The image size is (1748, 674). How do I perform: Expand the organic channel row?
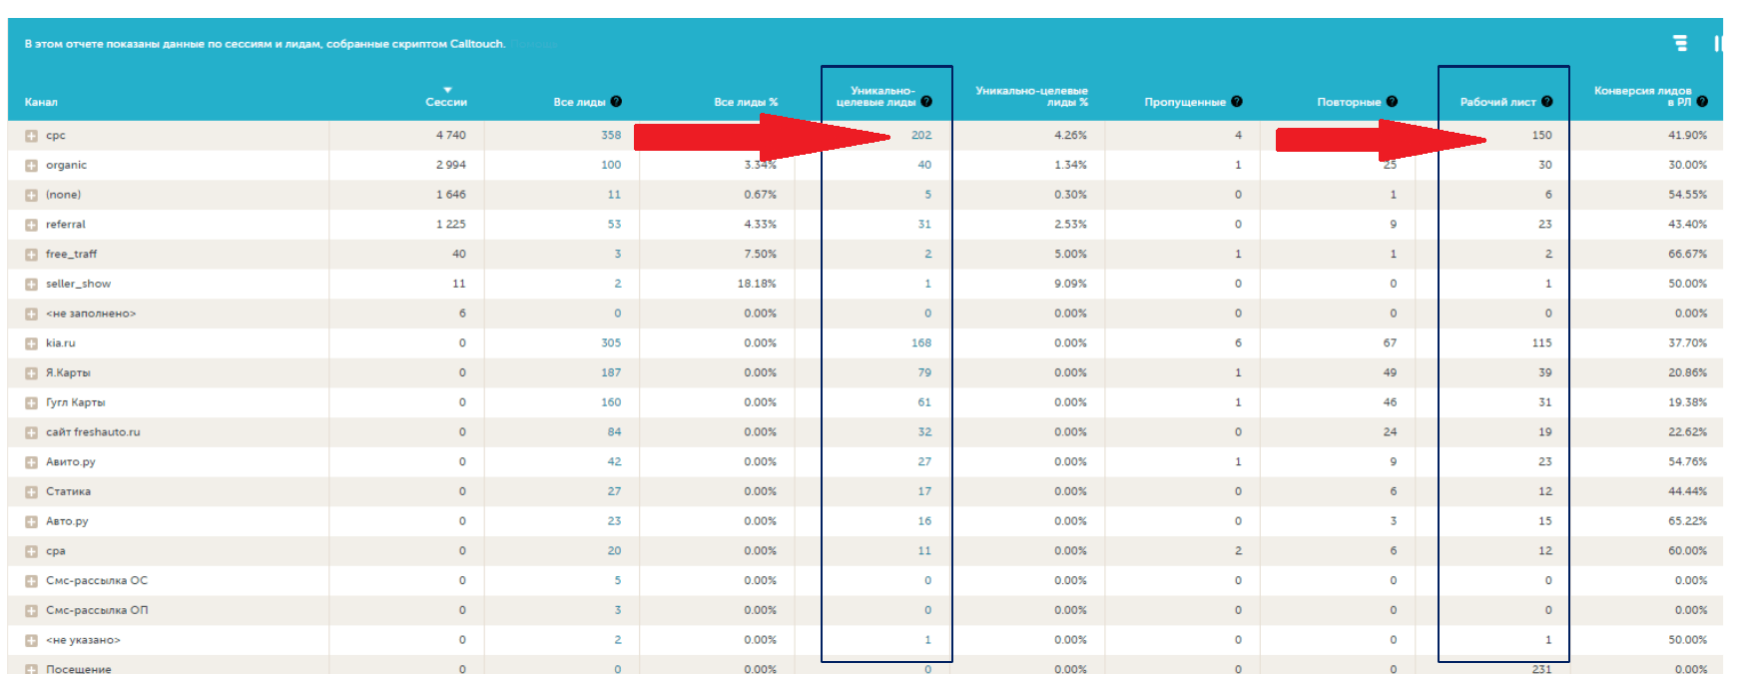click(x=31, y=166)
